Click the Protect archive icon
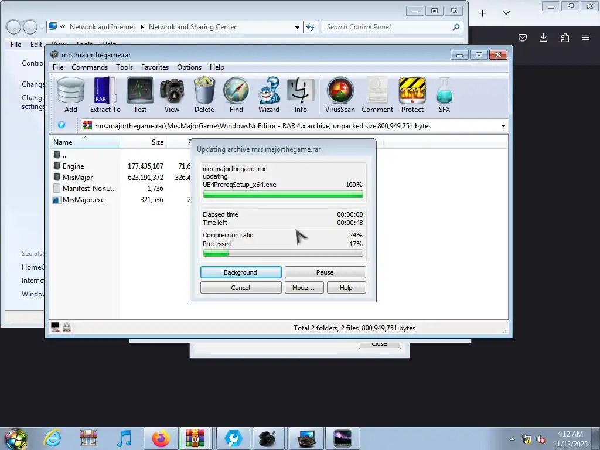Image resolution: width=600 pixels, height=450 pixels. click(x=412, y=95)
